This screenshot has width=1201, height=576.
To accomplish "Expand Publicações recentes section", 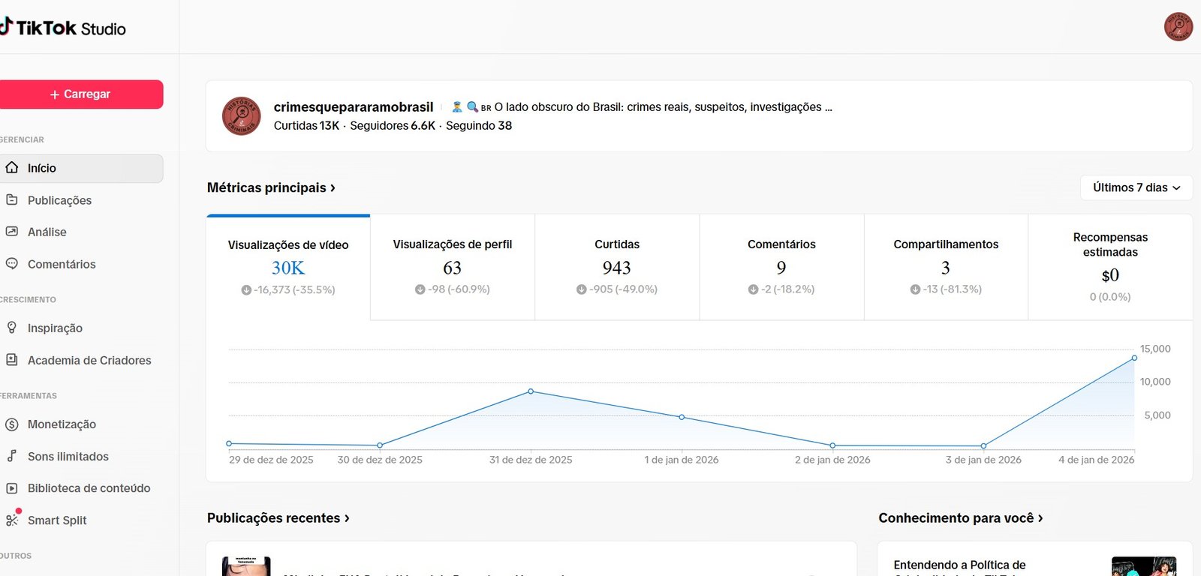I will [278, 518].
